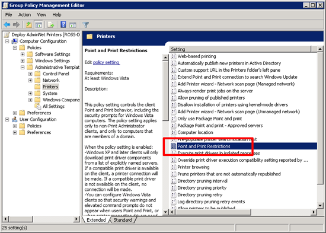Collapse the Administrative Templates node
The height and width of the screenshot is (233, 326).
coord(23,68)
